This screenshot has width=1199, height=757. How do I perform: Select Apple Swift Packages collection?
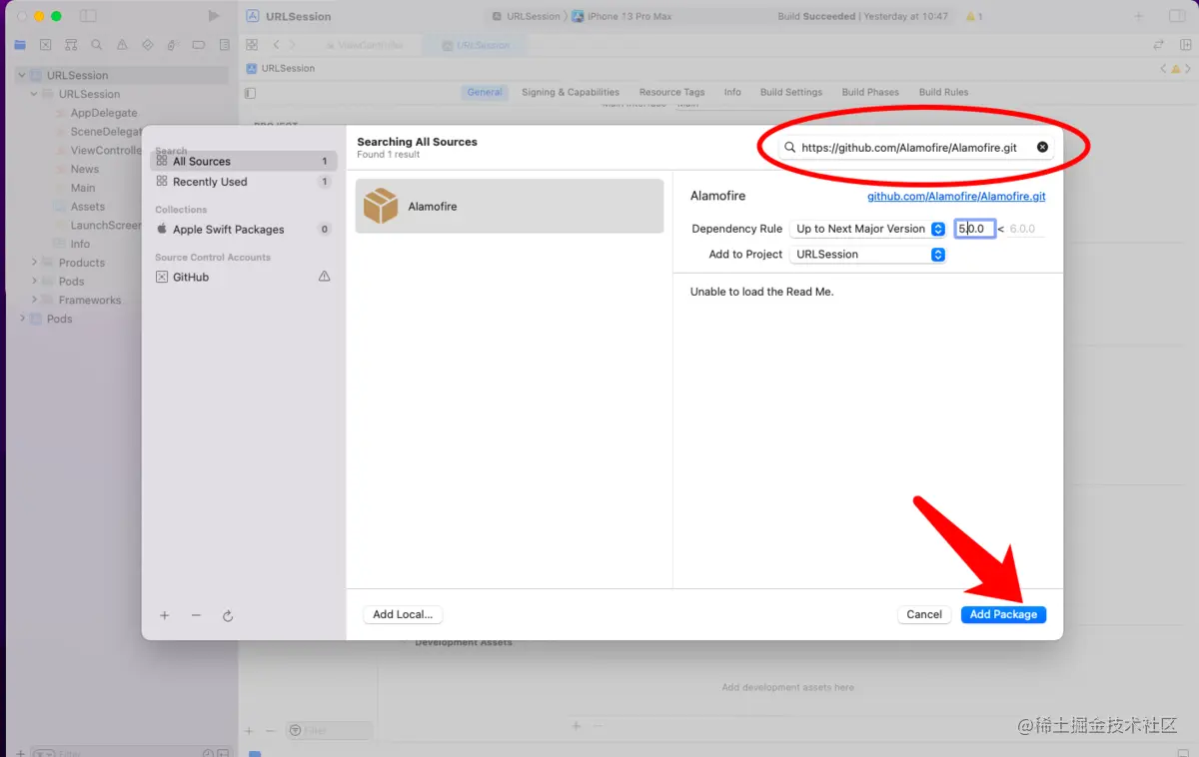(244, 229)
